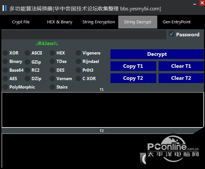Go to the Gen EntryPoint tab
Image resolution: width=205 pixels, height=169 pixels.
(176, 22)
